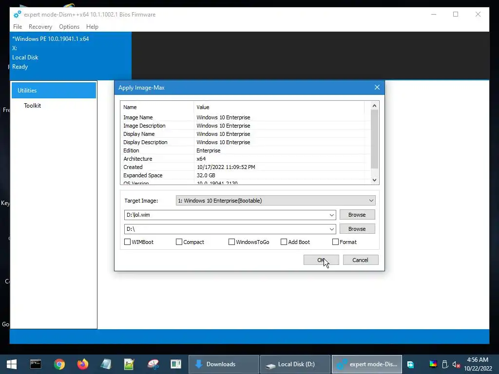Image resolution: width=499 pixels, height=374 pixels.
Task: Open the Help menu
Action: 92,27
